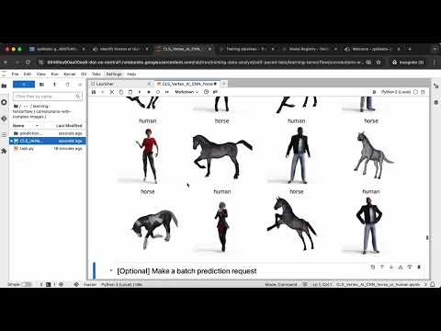This screenshot has width=441, height=331.
Task: Run the selected cell with the play icon
Action: [x=140, y=92]
